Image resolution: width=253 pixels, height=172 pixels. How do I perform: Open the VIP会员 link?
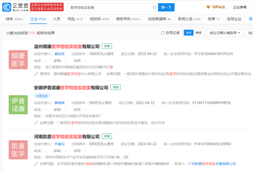[x=218, y=7]
